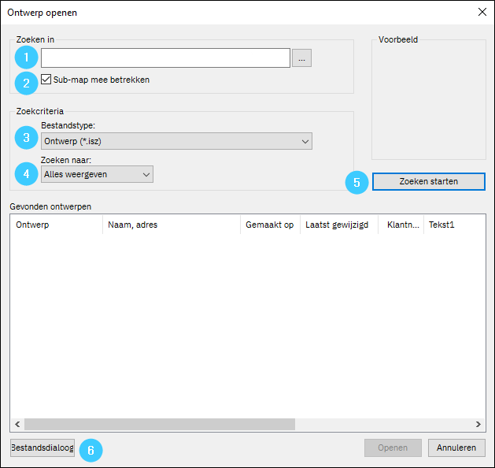Open folder browser with the '...' button
This screenshot has height=468, width=495.
301,58
